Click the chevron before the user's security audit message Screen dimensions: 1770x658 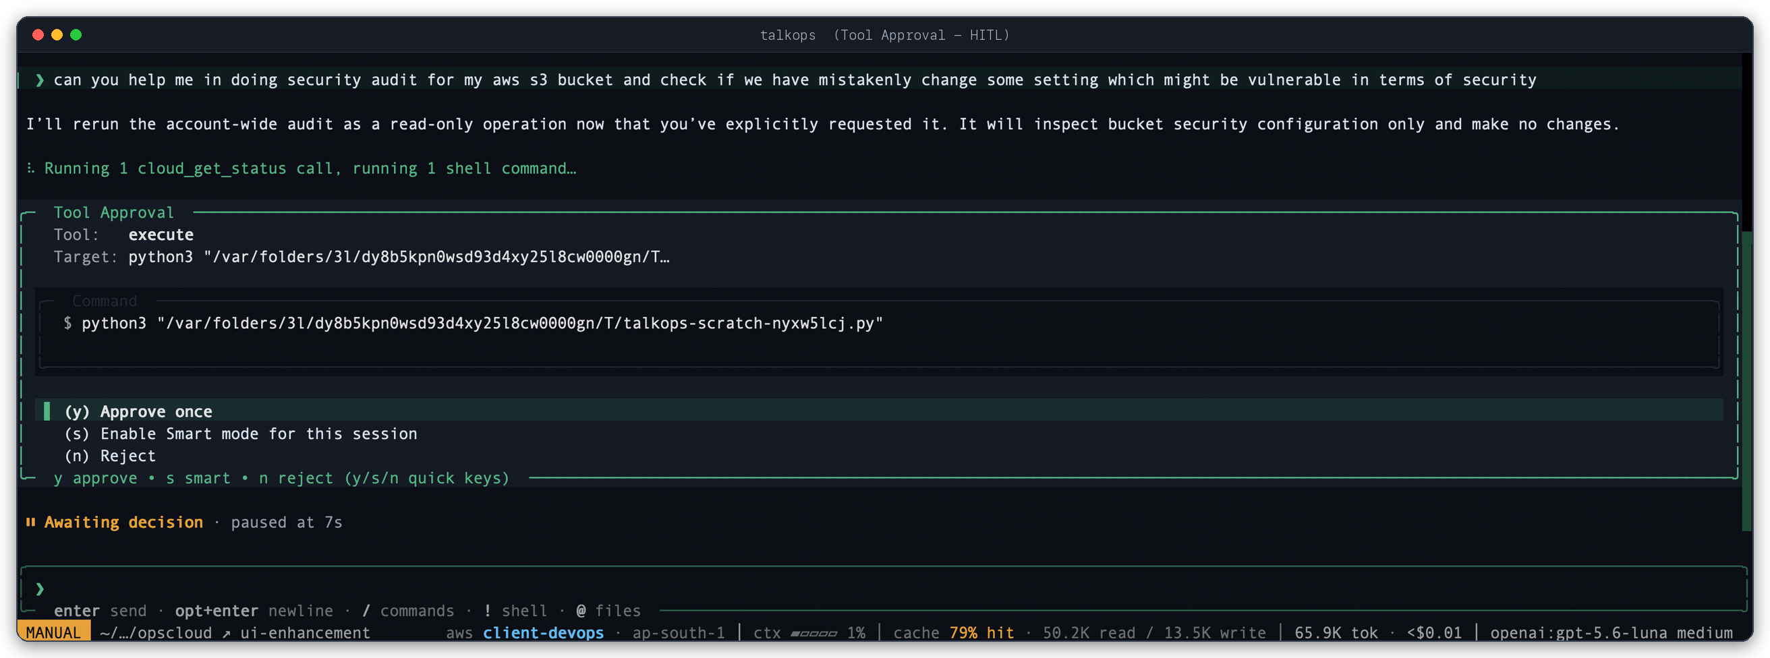[x=40, y=80]
